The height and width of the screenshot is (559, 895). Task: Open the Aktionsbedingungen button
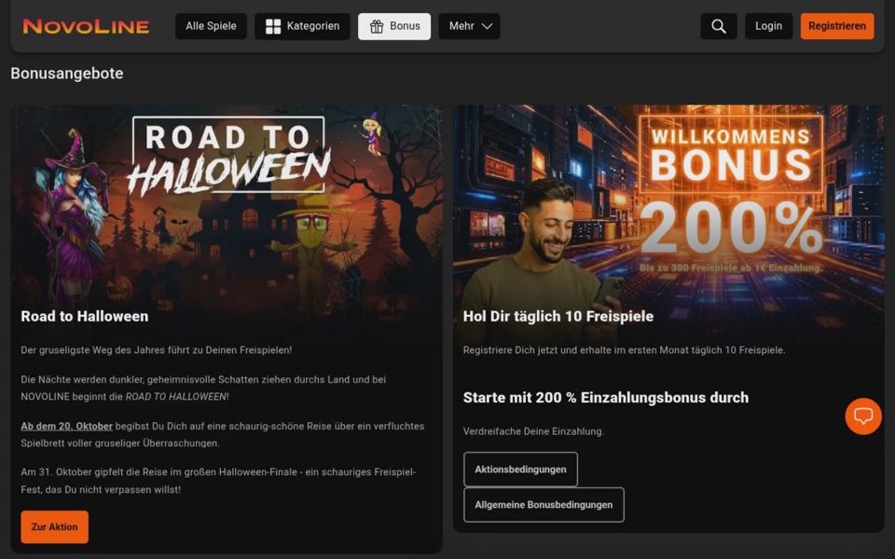click(x=520, y=470)
